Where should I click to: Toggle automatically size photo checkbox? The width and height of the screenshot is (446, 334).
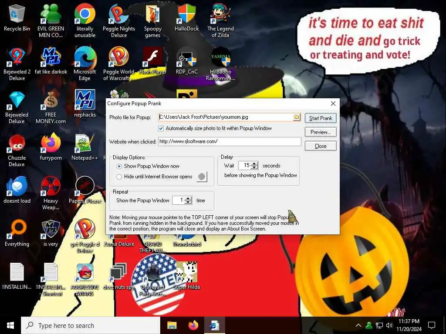pos(161,128)
